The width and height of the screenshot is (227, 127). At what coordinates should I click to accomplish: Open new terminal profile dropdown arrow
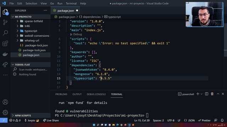coord(201,94)
